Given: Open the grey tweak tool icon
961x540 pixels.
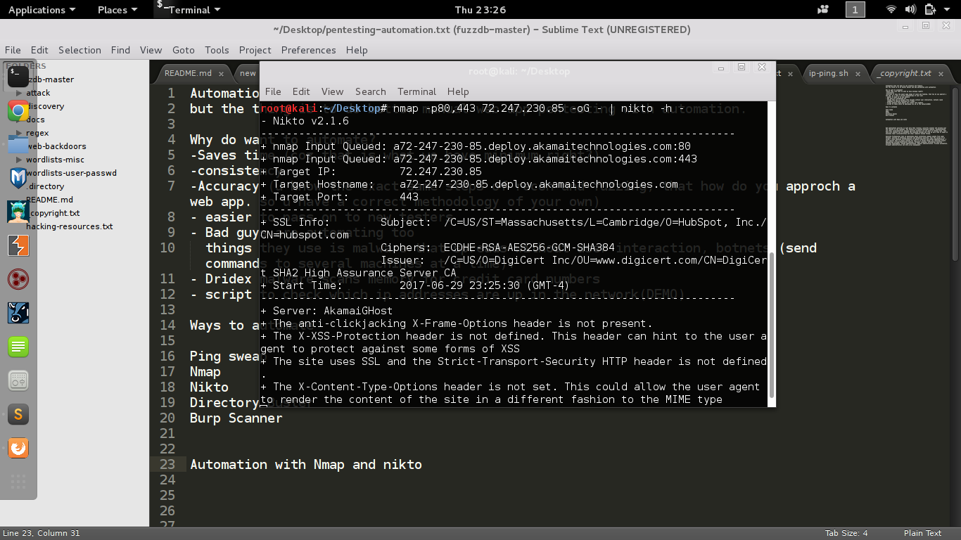Looking at the screenshot, I should click(x=18, y=380).
